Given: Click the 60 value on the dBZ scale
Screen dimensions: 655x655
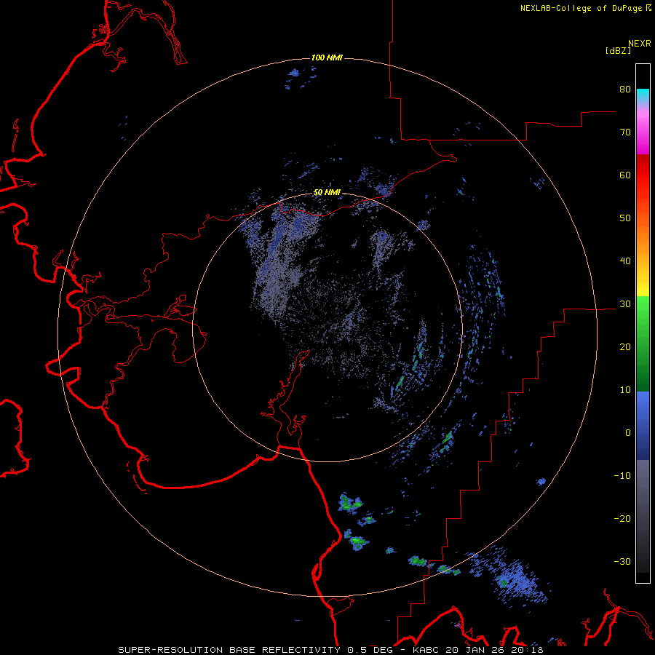Looking at the screenshot, I should point(625,175).
